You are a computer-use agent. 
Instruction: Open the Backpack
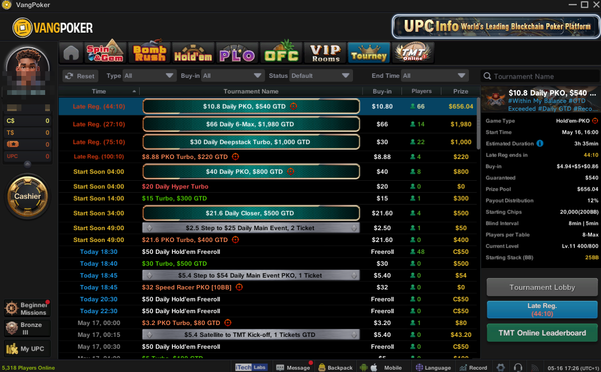(335, 367)
